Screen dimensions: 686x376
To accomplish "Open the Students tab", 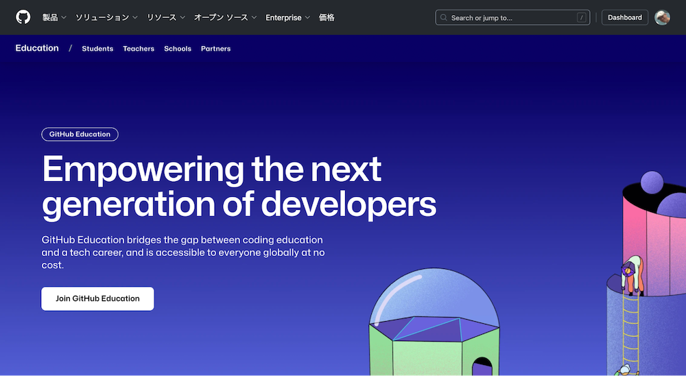I will click(x=97, y=49).
